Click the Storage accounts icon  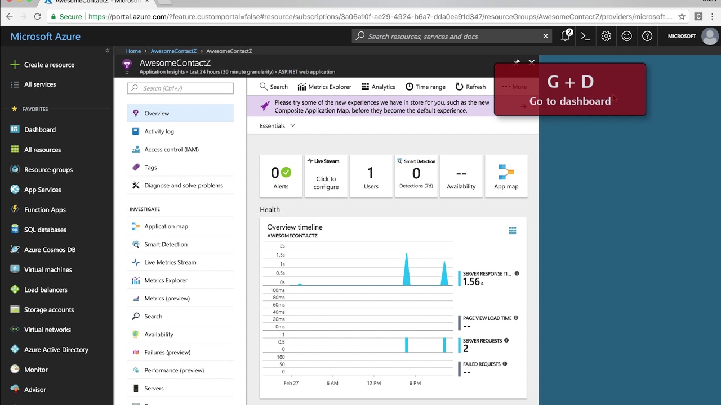coord(15,309)
